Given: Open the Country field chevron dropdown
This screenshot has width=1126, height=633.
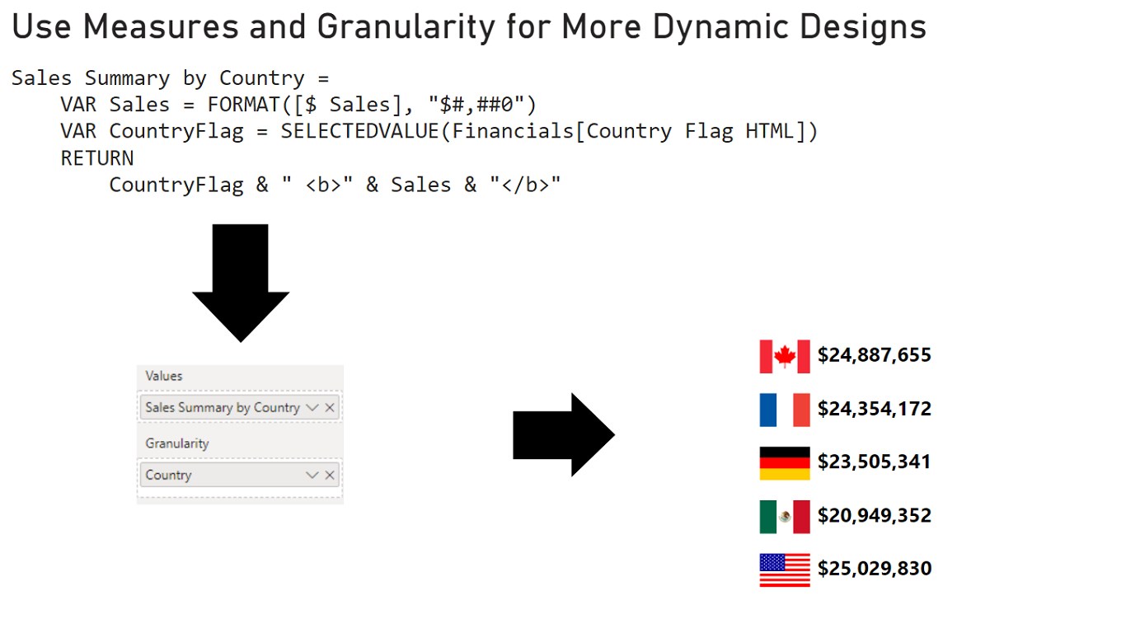Looking at the screenshot, I should 312,475.
